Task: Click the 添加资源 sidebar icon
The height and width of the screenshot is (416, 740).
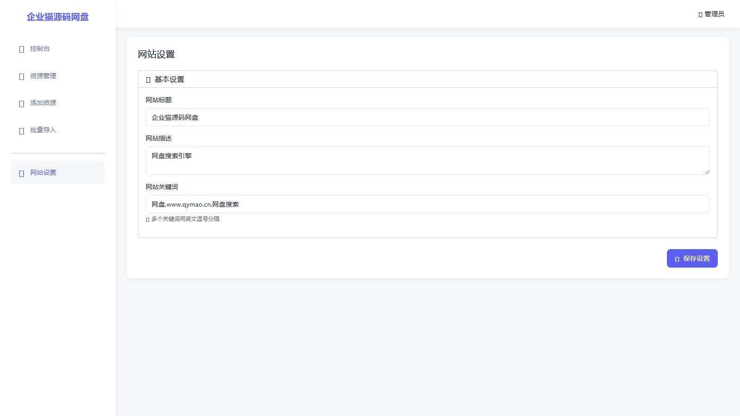Action: click(21, 104)
